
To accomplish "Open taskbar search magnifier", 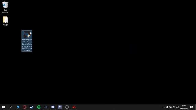I will point(10,107).
